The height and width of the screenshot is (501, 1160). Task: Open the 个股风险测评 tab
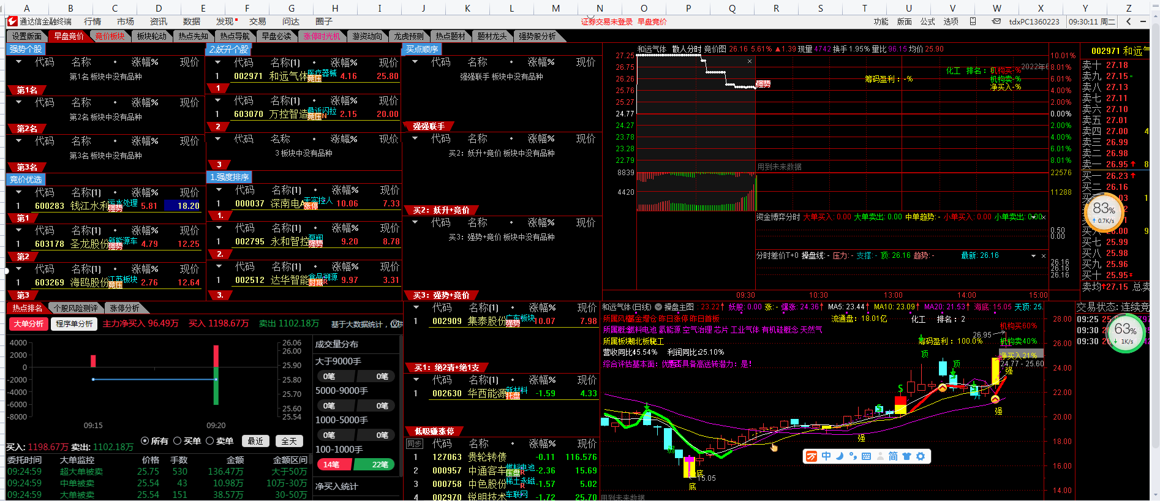coord(75,308)
